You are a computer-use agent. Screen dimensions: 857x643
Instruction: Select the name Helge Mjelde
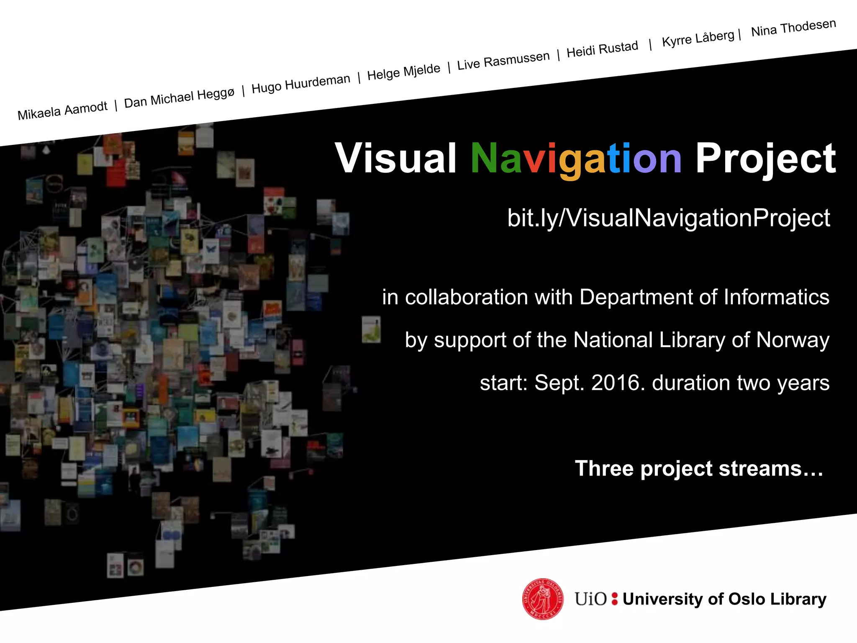(403, 72)
